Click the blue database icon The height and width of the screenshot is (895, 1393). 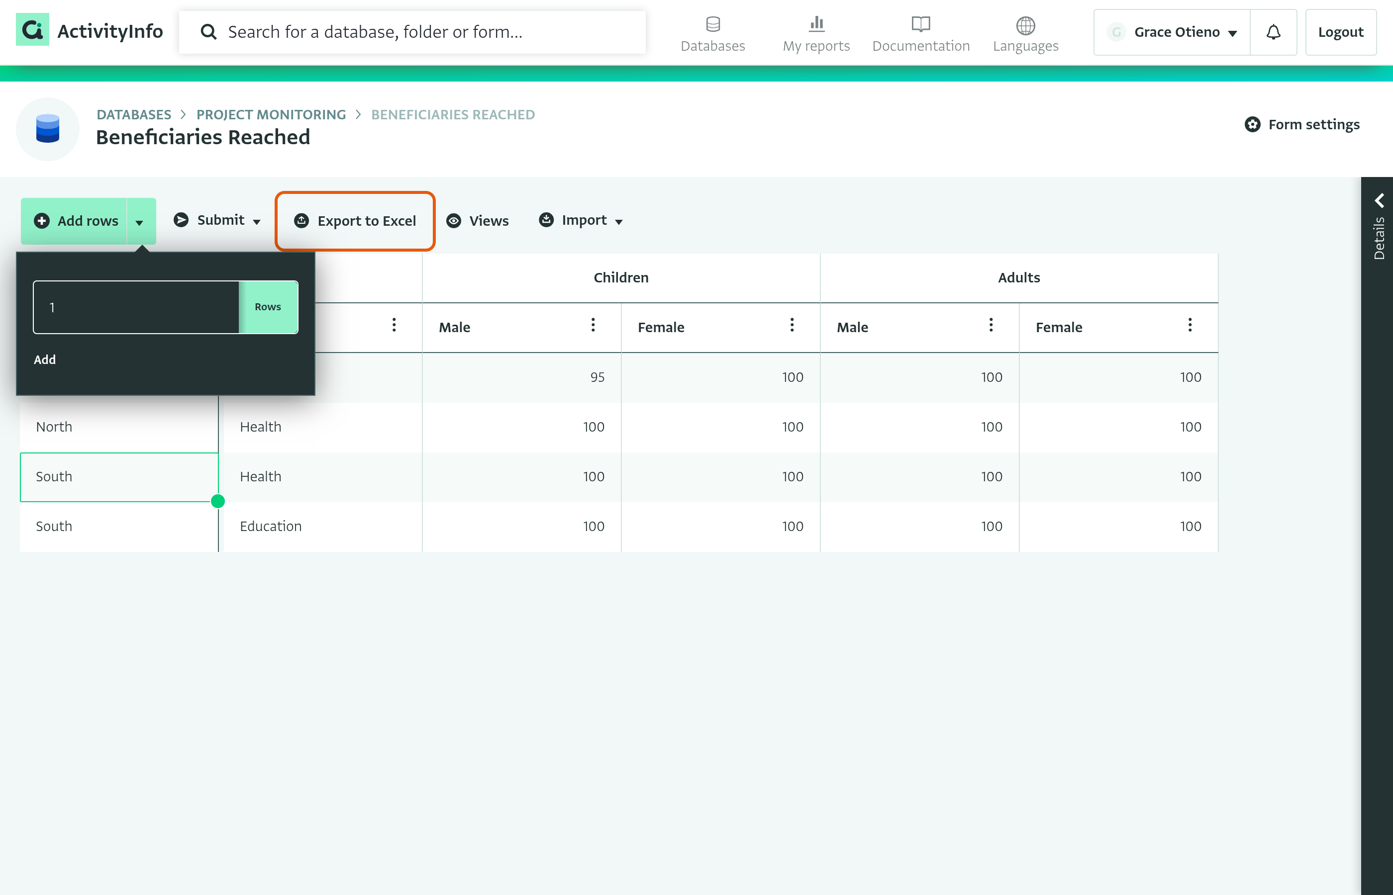pos(48,128)
